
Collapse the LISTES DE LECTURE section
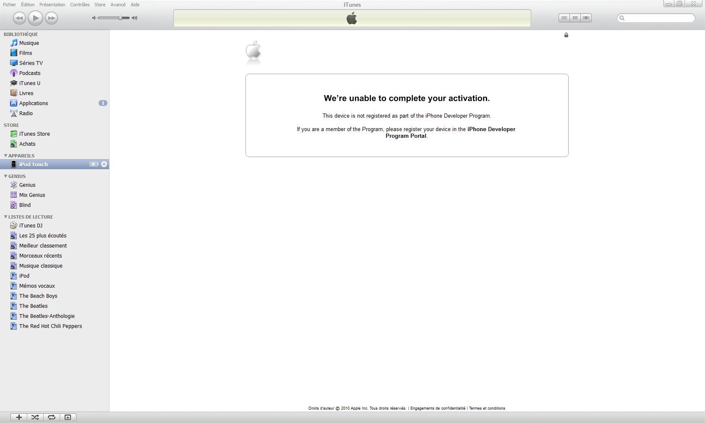pyautogui.click(x=5, y=217)
